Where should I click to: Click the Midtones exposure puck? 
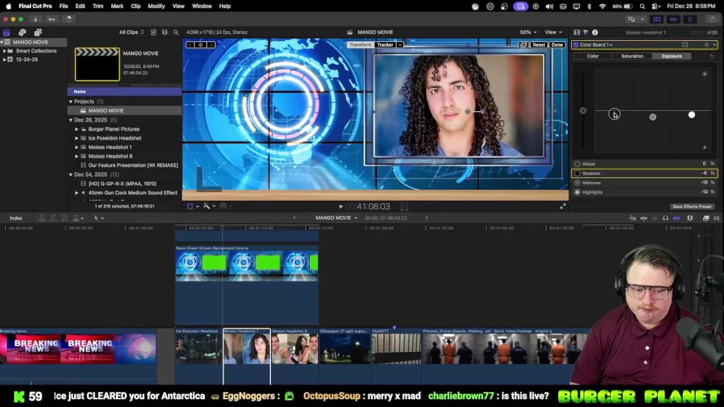(x=653, y=117)
